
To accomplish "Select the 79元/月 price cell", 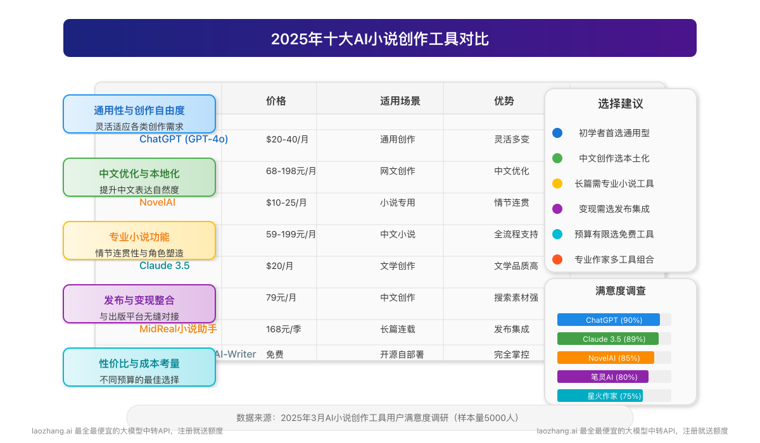I will click(x=281, y=297).
